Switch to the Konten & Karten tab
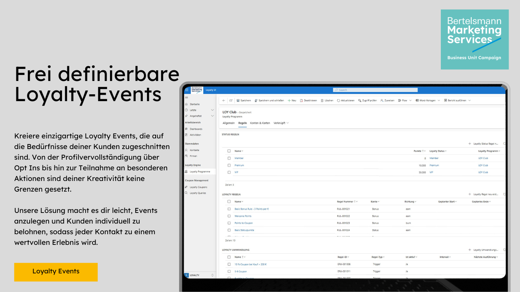This screenshot has height=292, width=520. (260, 123)
